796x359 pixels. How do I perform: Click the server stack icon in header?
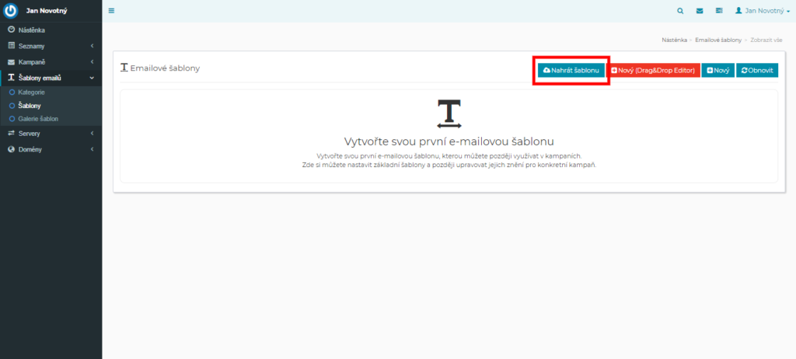click(719, 11)
